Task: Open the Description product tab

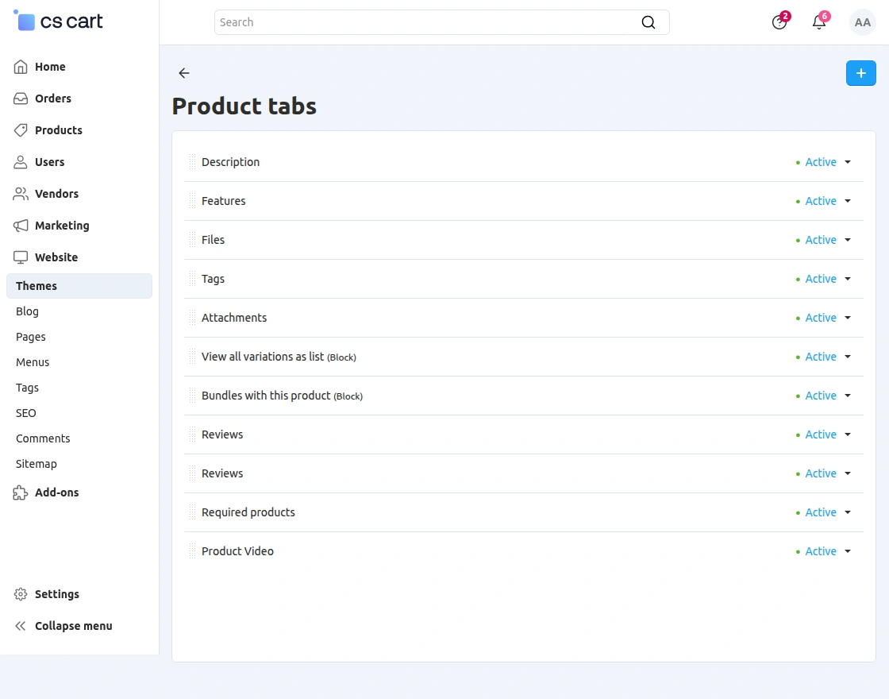Action: [231, 162]
